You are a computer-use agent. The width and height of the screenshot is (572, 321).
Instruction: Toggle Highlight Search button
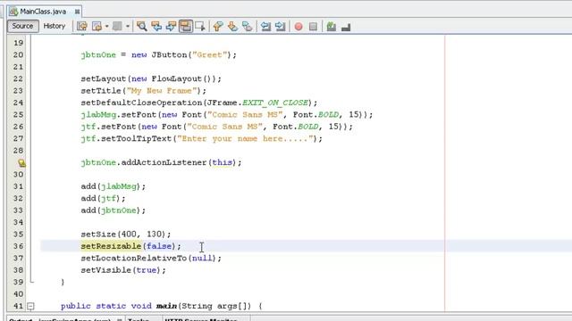[186, 26]
